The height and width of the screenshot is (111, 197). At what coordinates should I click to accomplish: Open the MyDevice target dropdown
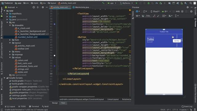pos(126,3)
